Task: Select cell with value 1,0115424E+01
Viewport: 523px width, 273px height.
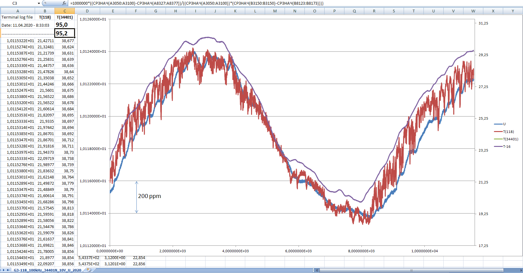Action: pyautogui.click(x=18, y=251)
